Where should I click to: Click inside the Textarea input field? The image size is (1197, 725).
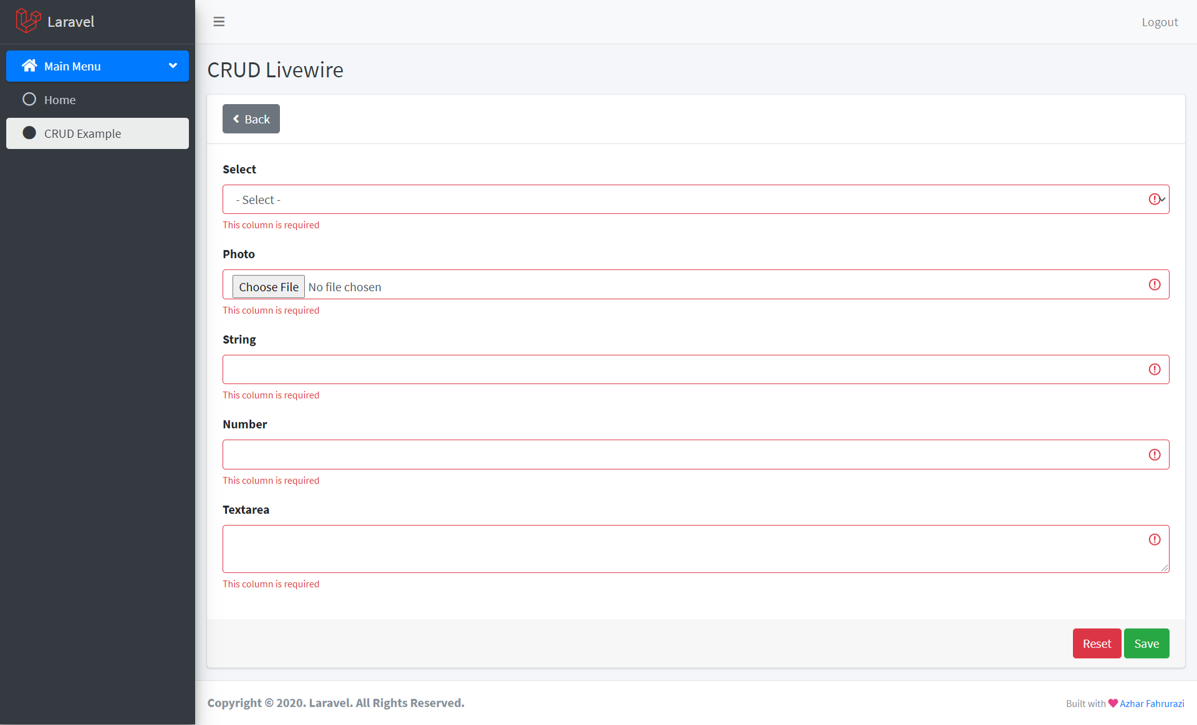coord(696,548)
